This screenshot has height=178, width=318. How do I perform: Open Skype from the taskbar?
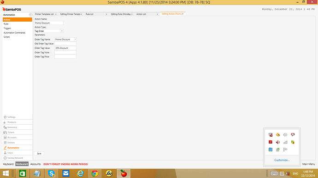point(51,173)
